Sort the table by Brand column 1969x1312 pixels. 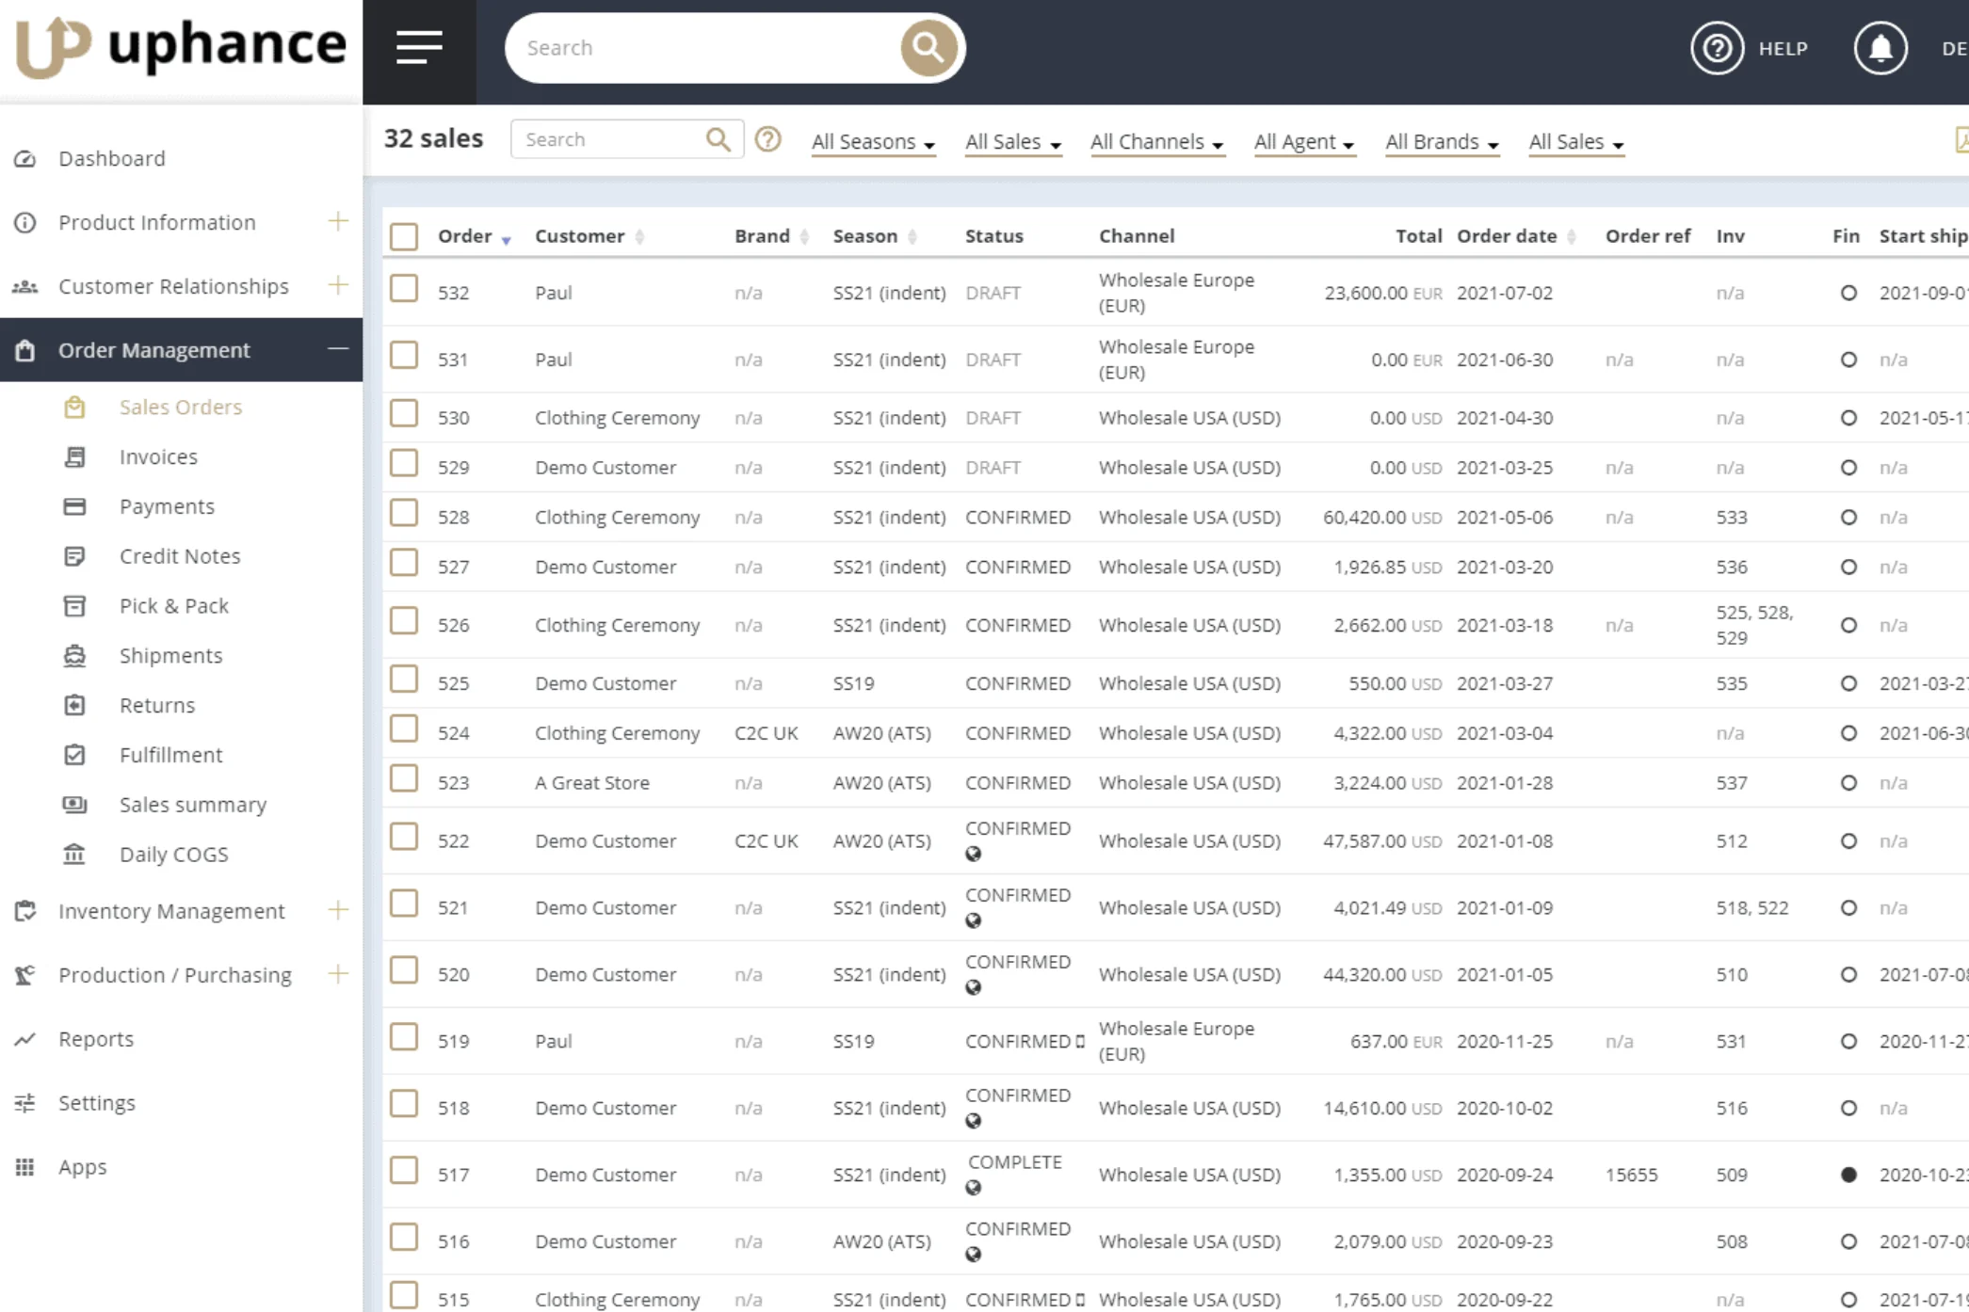771,236
